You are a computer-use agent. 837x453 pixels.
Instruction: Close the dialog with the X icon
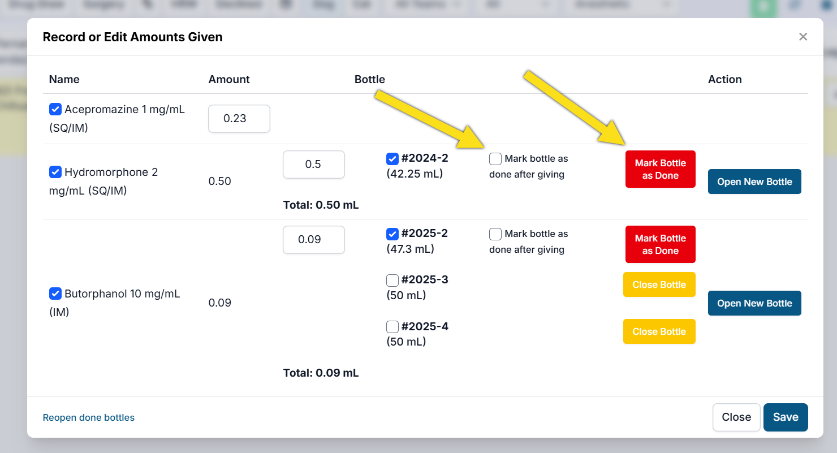coord(803,37)
